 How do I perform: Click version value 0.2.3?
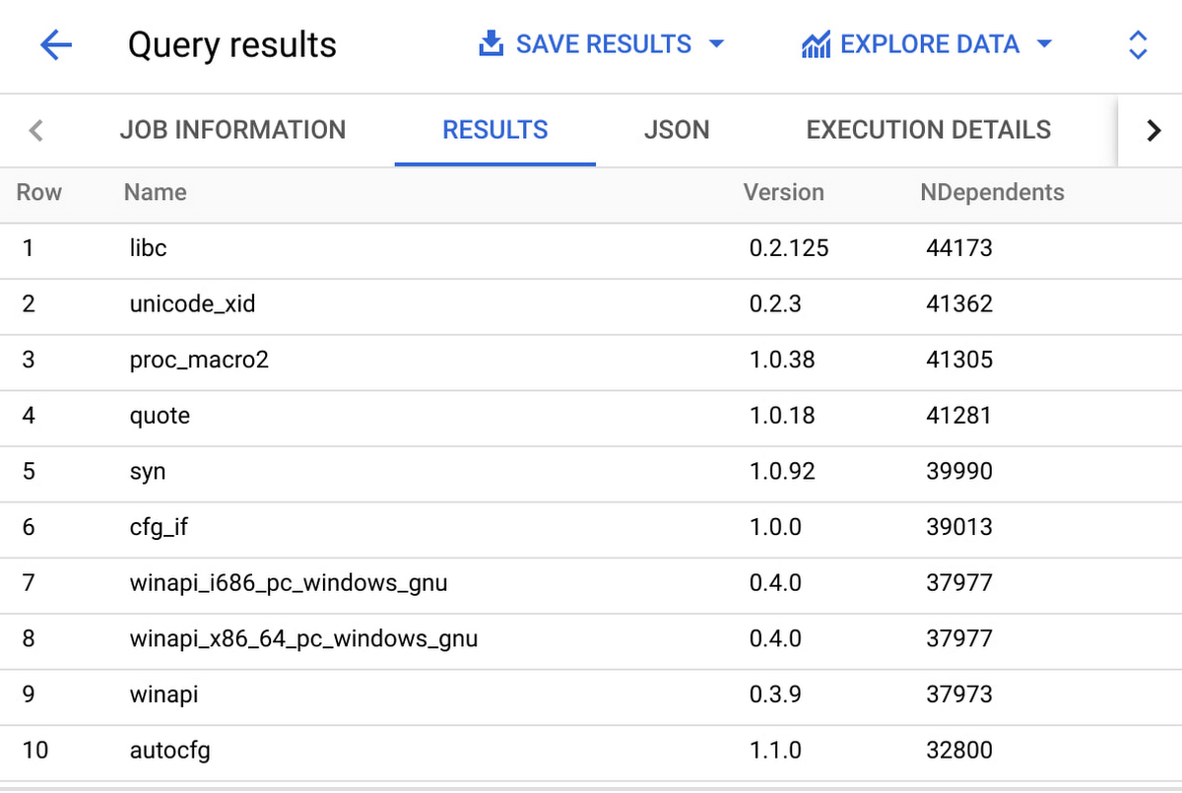(775, 303)
